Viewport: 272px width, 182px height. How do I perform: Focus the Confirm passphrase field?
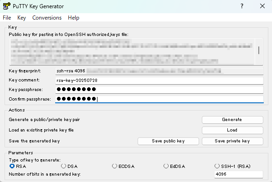159,99
